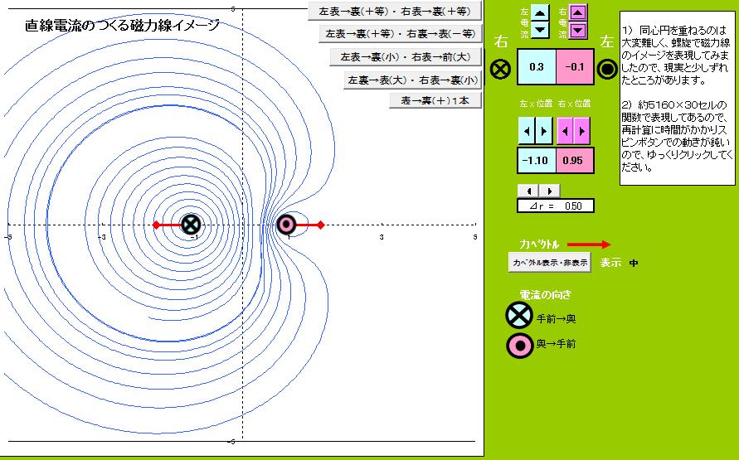This screenshot has width=739, height=460.
Task: Click the 電流の向き heading
Action: pyautogui.click(x=545, y=295)
